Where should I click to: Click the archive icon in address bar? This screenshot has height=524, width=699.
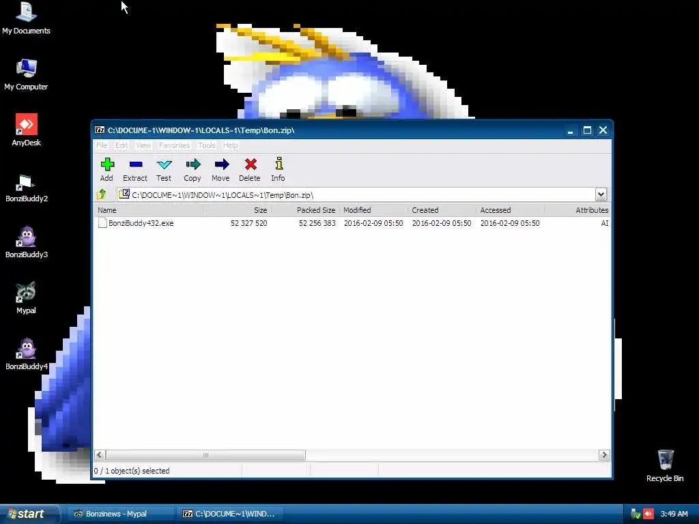click(124, 194)
